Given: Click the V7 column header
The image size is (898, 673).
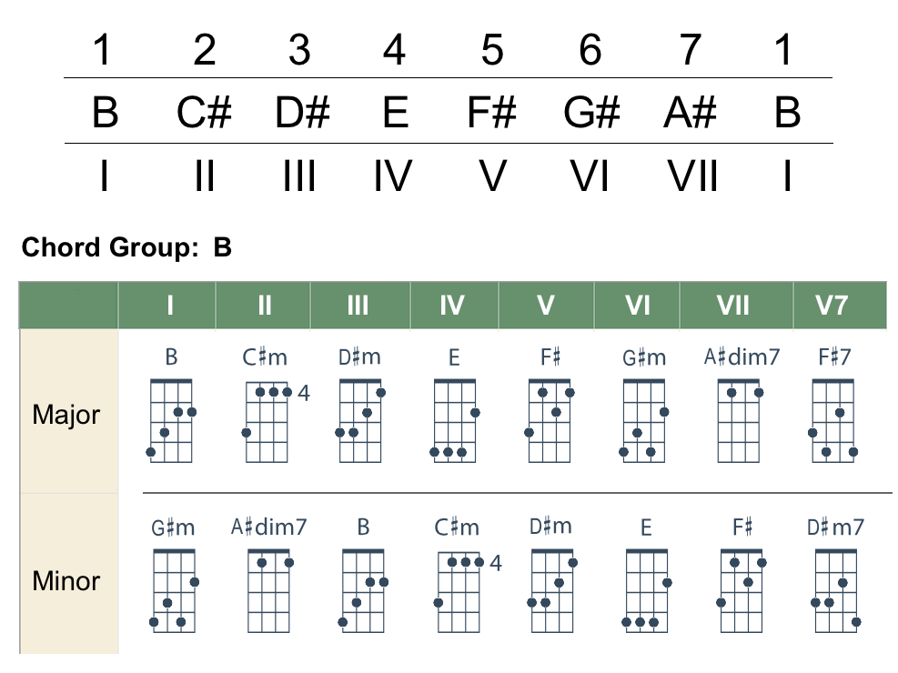Looking at the screenshot, I should click(832, 306).
